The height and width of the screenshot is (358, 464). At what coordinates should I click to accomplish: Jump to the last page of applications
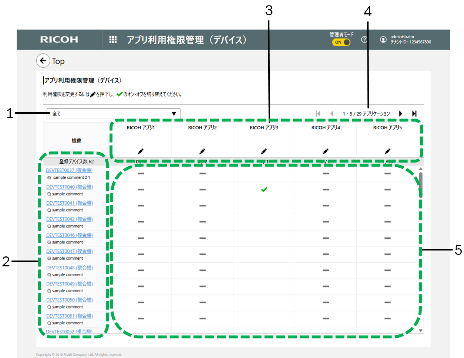(414, 114)
